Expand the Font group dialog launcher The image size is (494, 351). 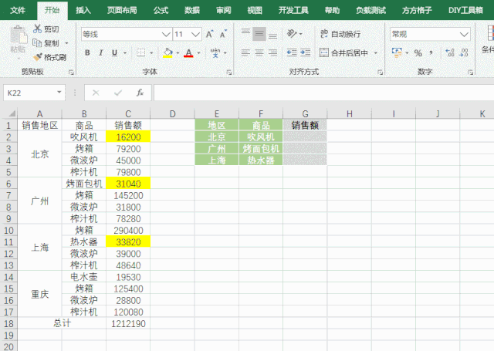[229, 73]
